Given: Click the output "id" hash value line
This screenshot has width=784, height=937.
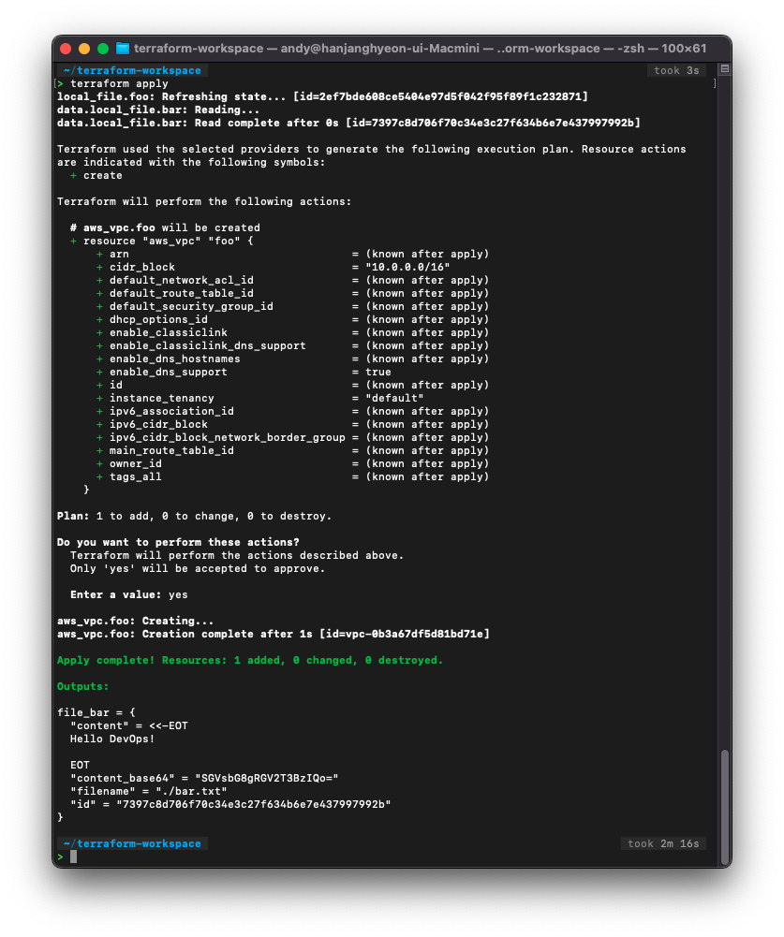Looking at the screenshot, I should coord(230,804).
